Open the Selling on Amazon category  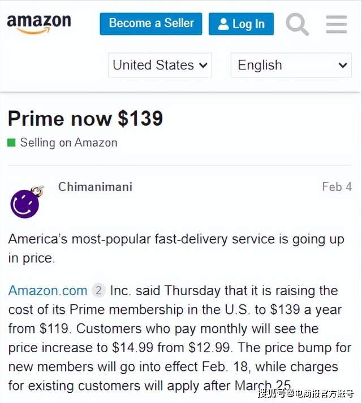[68, 143]
